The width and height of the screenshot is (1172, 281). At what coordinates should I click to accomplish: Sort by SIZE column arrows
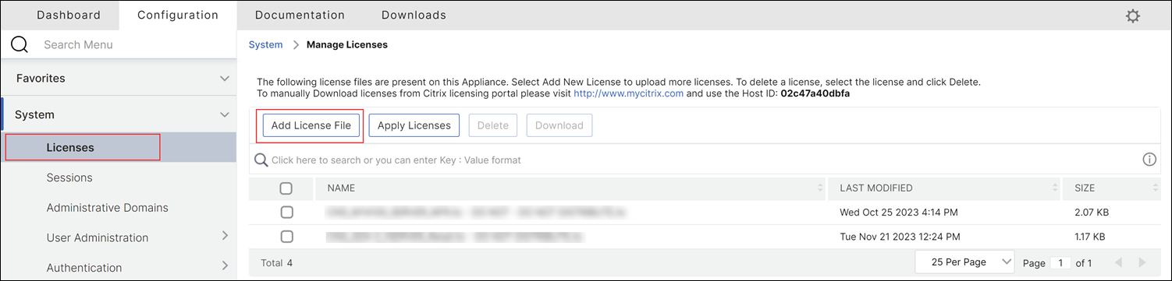click(1155, 188)
